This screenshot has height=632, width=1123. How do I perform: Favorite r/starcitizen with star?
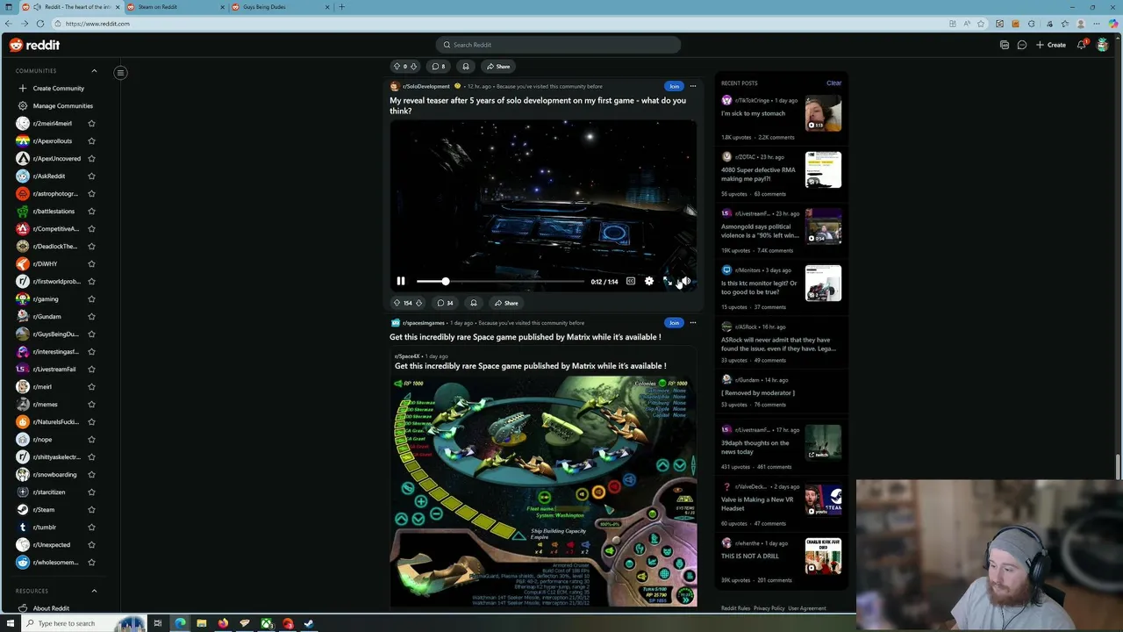click(x=91, y=492)
